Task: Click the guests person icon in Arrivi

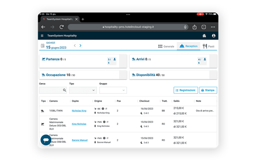Action: click(x=205, y=59)
